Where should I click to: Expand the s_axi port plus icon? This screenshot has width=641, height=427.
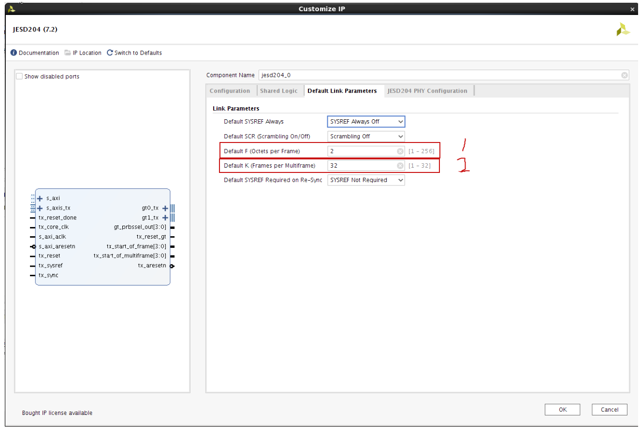[x=40, y=198]
